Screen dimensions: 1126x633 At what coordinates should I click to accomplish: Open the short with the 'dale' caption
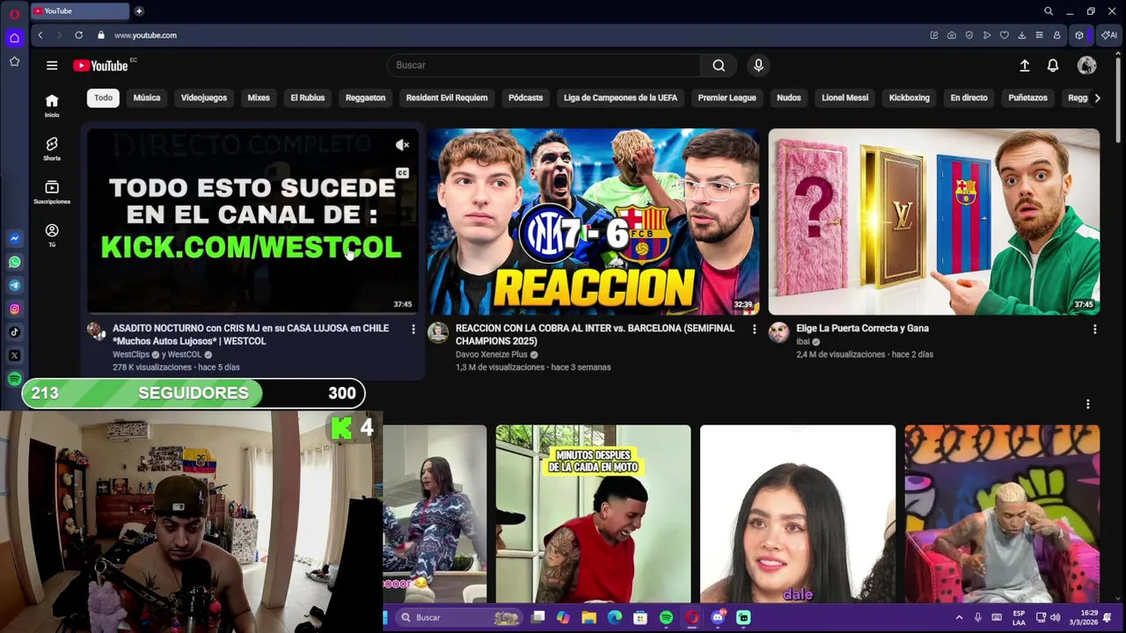point(798,514)
